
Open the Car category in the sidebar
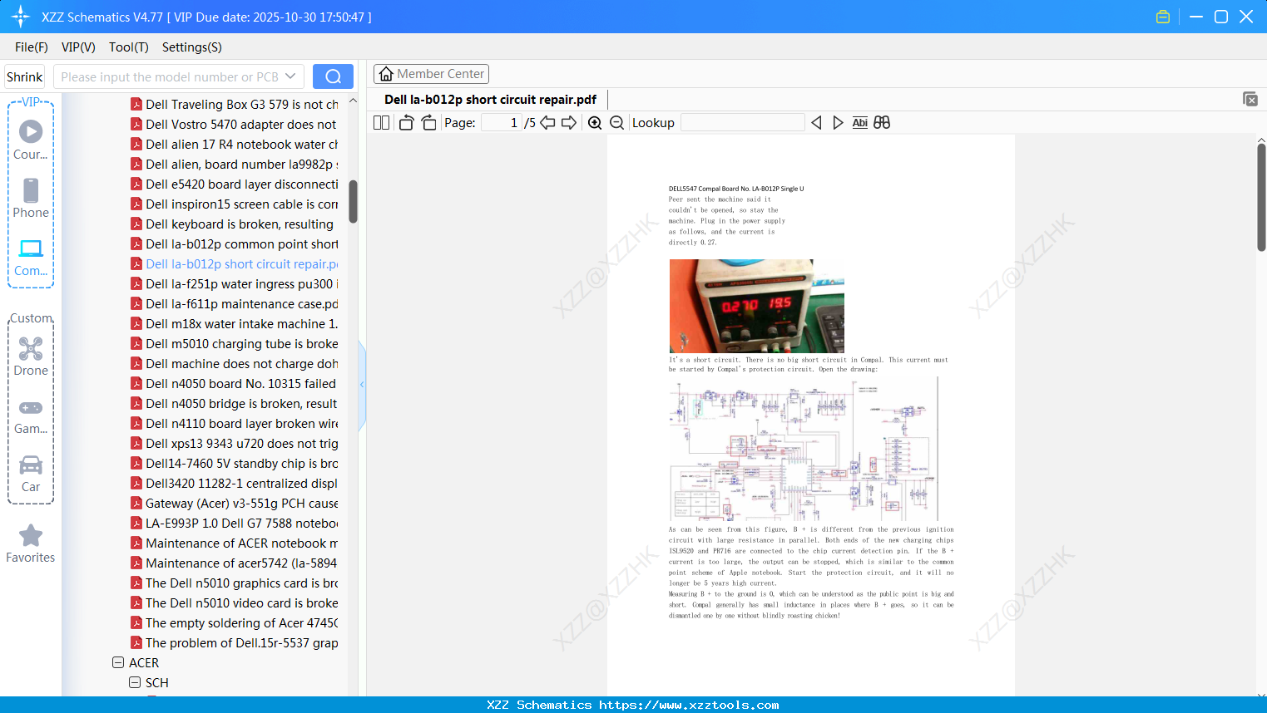(31, 474)
